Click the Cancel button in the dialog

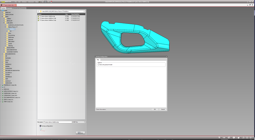point(162,109)
